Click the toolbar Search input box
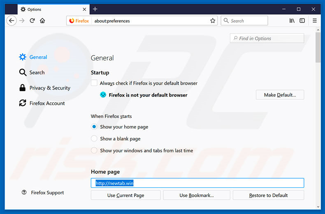The height and width of the screenshot is (214, 325). pos(245,21)
